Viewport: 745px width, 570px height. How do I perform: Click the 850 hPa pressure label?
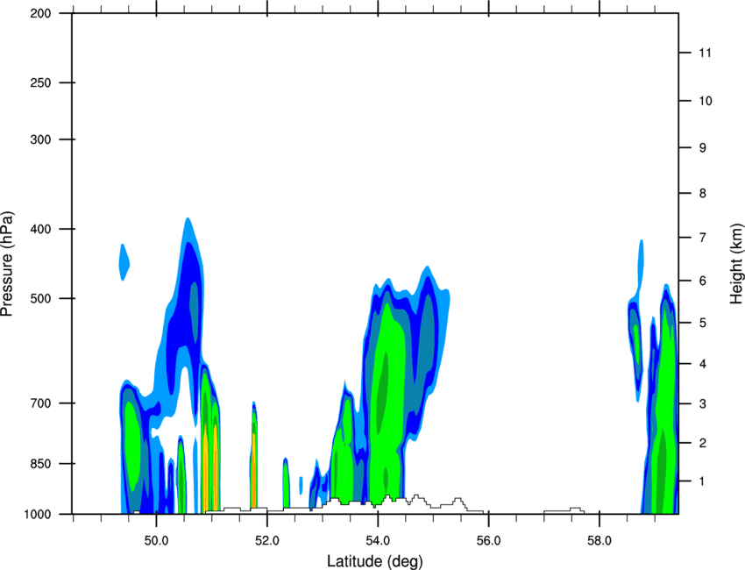40,464
